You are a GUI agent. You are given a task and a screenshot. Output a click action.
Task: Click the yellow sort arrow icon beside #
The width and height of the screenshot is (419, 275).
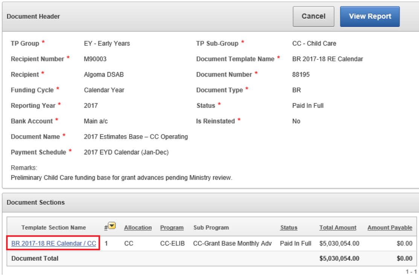[112, 226]
